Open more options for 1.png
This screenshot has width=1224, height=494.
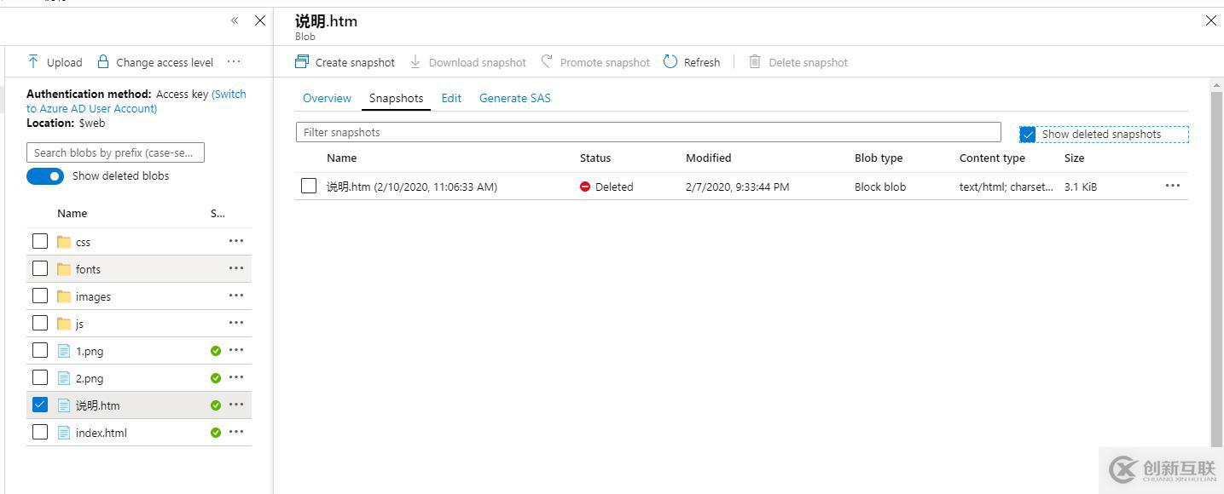[236, 350]
